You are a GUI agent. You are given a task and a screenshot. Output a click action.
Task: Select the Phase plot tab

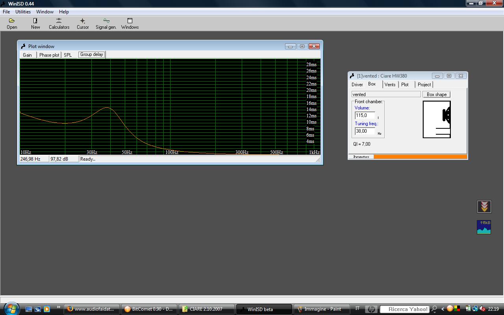coord(49,55)
